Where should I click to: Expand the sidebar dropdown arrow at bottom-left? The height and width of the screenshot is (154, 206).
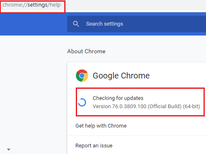point(9,149)
